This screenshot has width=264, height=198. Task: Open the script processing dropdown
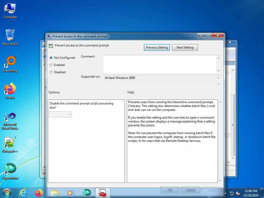tap(60, 114)
